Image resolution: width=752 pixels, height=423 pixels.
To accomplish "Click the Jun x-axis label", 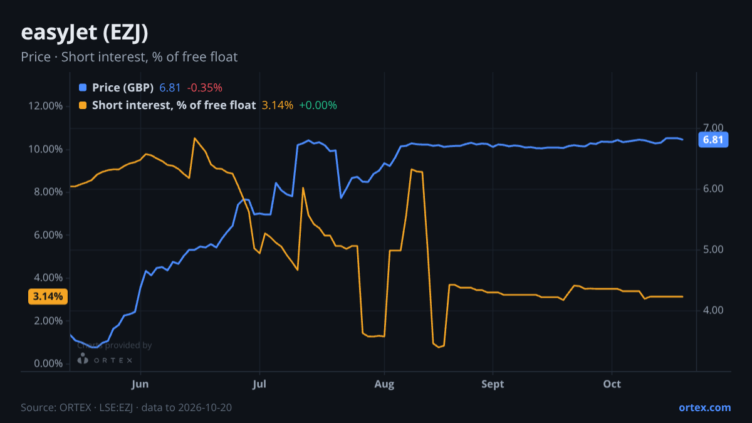I will [x=141, y=384].
